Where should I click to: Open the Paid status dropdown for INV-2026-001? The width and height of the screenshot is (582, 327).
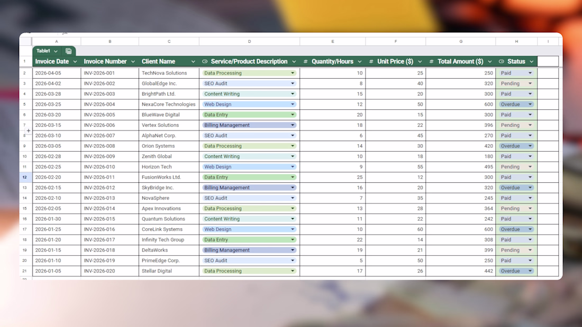[530, 73]
